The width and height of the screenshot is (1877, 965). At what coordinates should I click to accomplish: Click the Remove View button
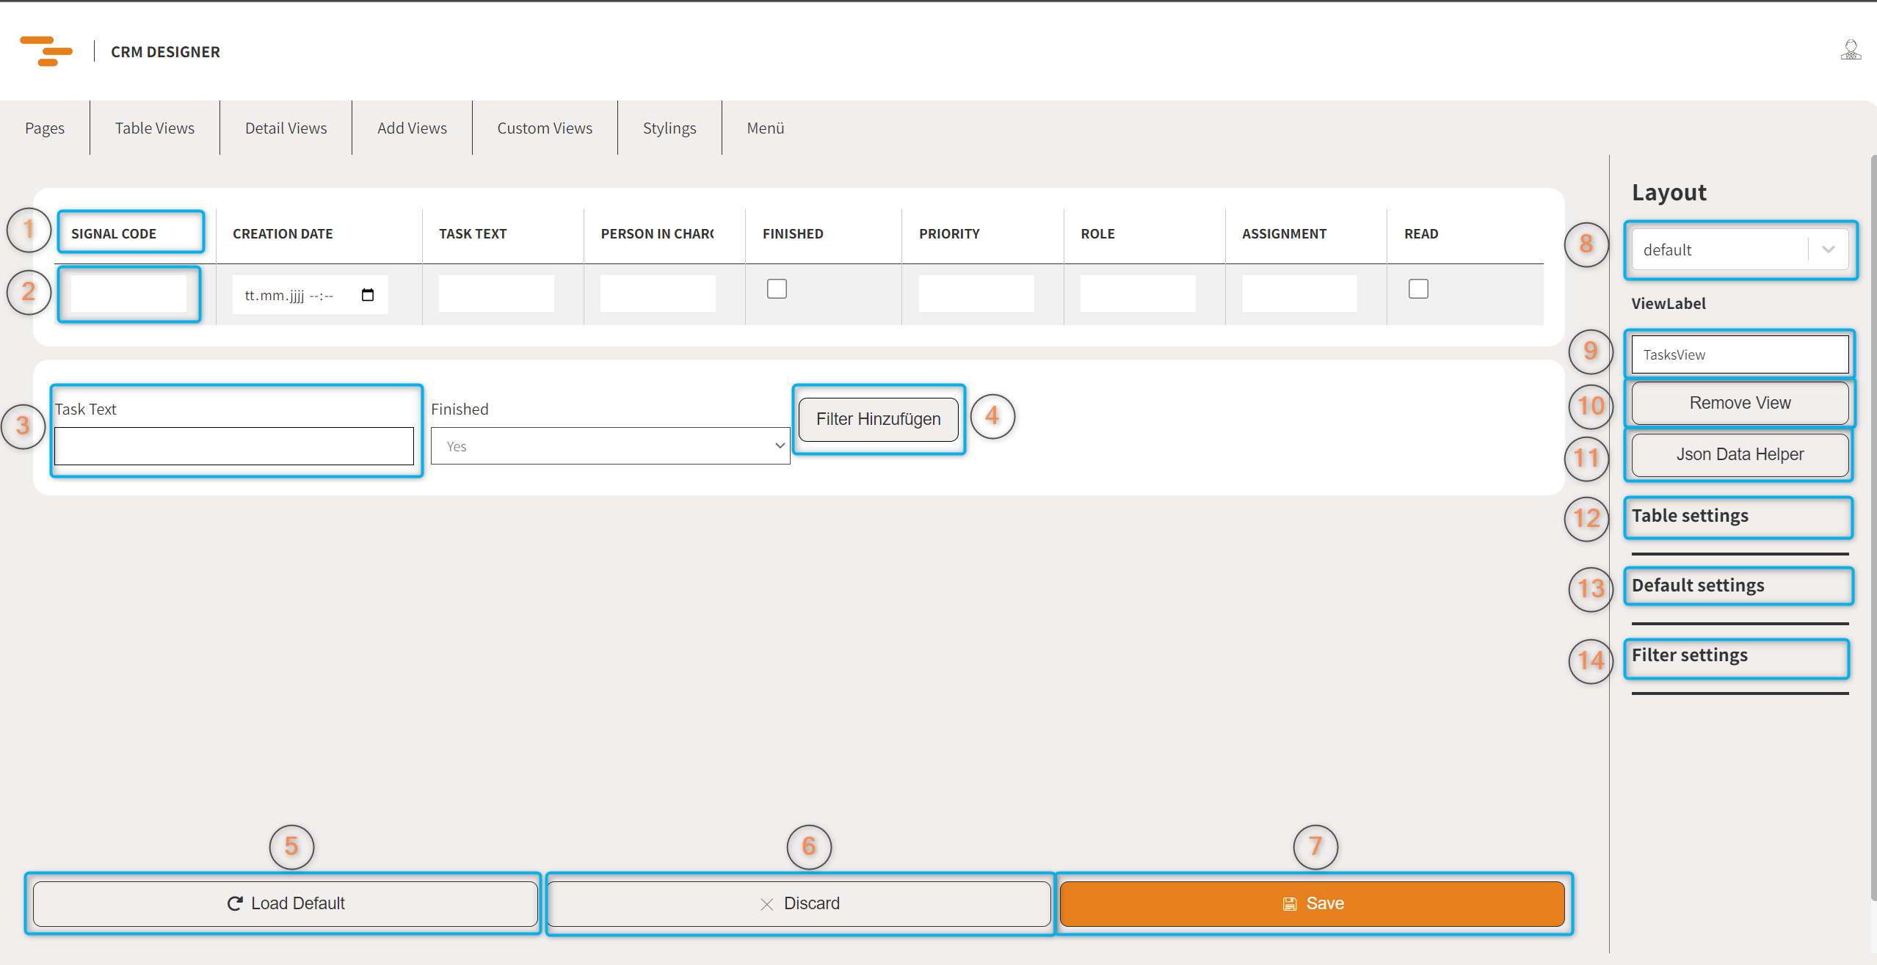point(1739,403)
